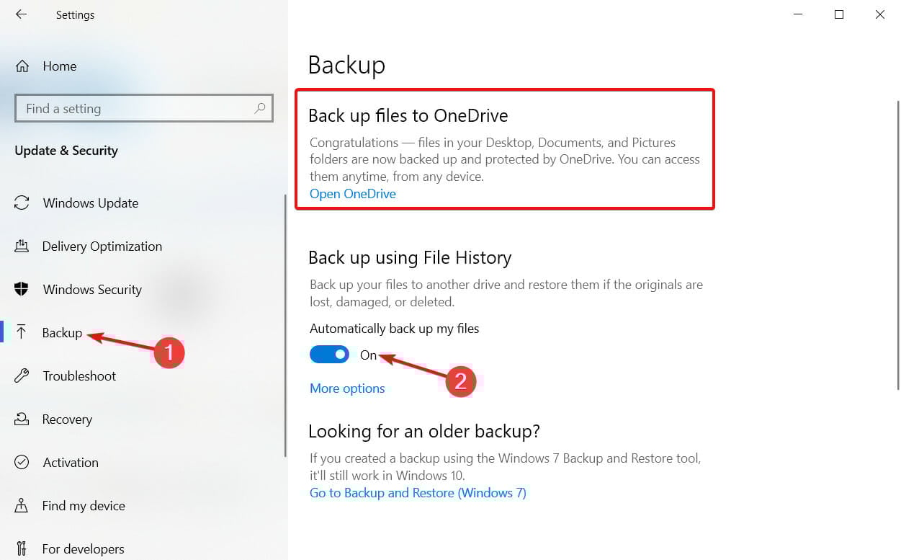Click the Troubleshoot wrench icon
Screen dimensions: 901x560
tap(22, 376)
